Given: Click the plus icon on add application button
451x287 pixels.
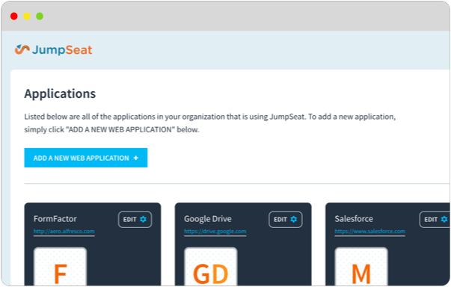Looking at the screenshot, I should coord(136,158).
